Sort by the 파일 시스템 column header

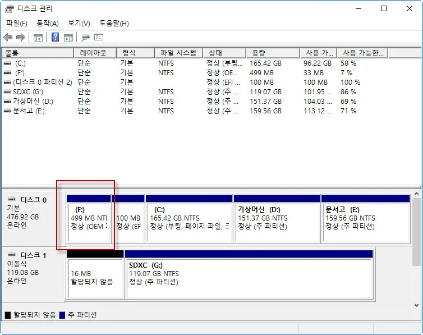178,53
